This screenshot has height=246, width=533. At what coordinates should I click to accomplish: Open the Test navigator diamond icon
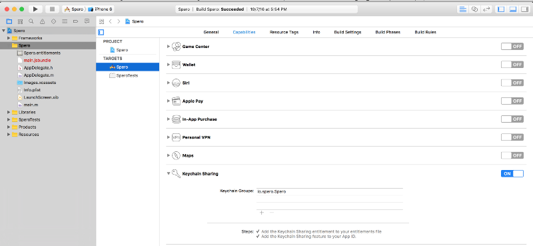pos(53,21)
